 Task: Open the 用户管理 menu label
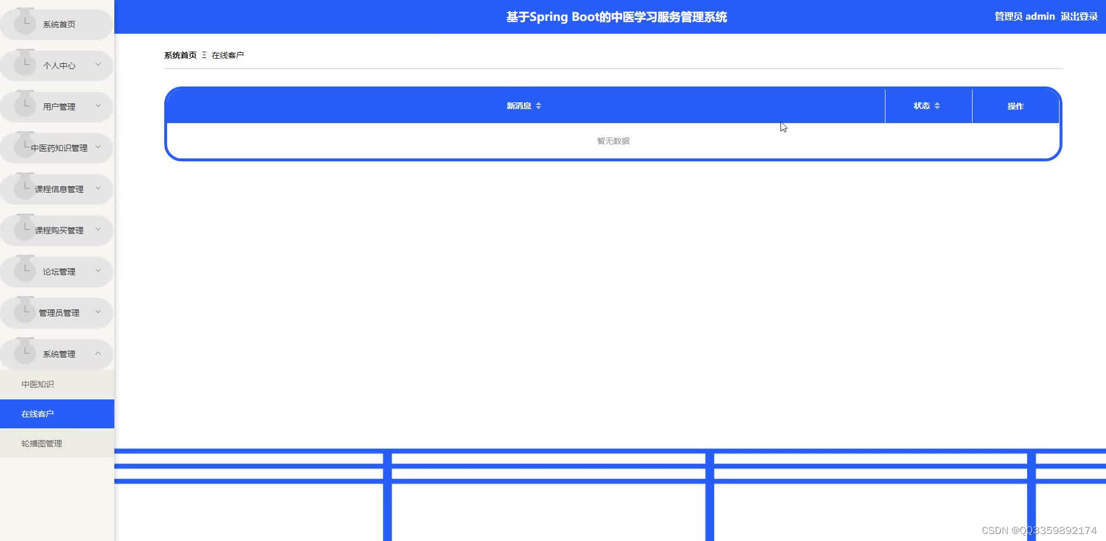(59, 107)
